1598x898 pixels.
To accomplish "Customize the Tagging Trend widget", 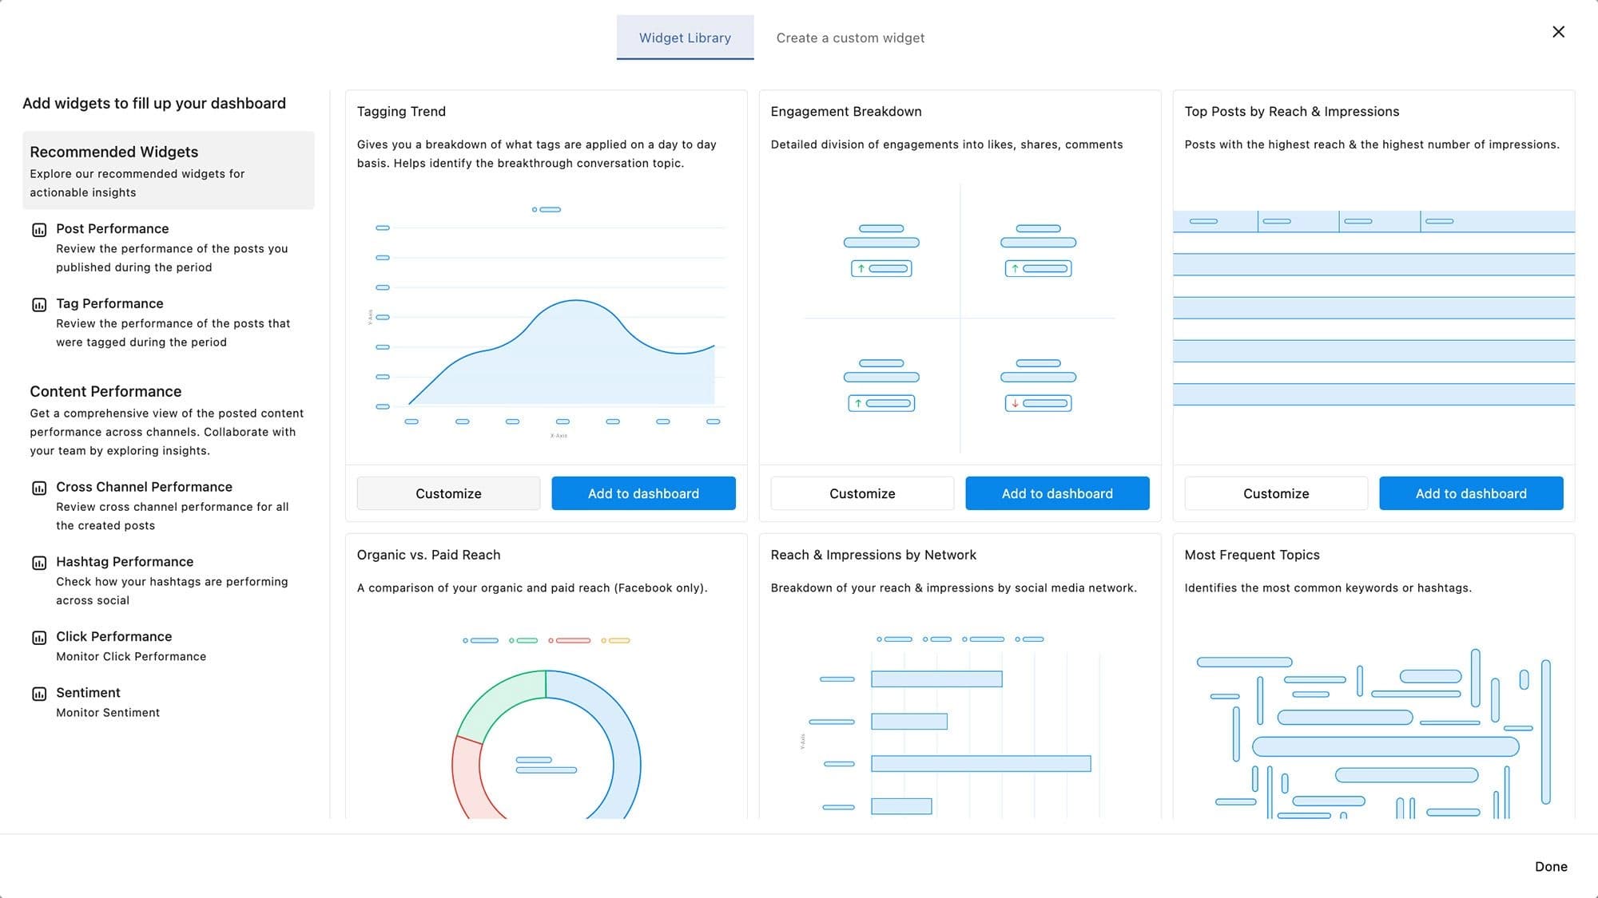I will tap(447, 493).
